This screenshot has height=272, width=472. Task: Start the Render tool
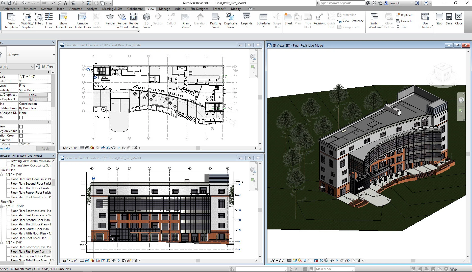pyautogui.click(x=110, y=19)
